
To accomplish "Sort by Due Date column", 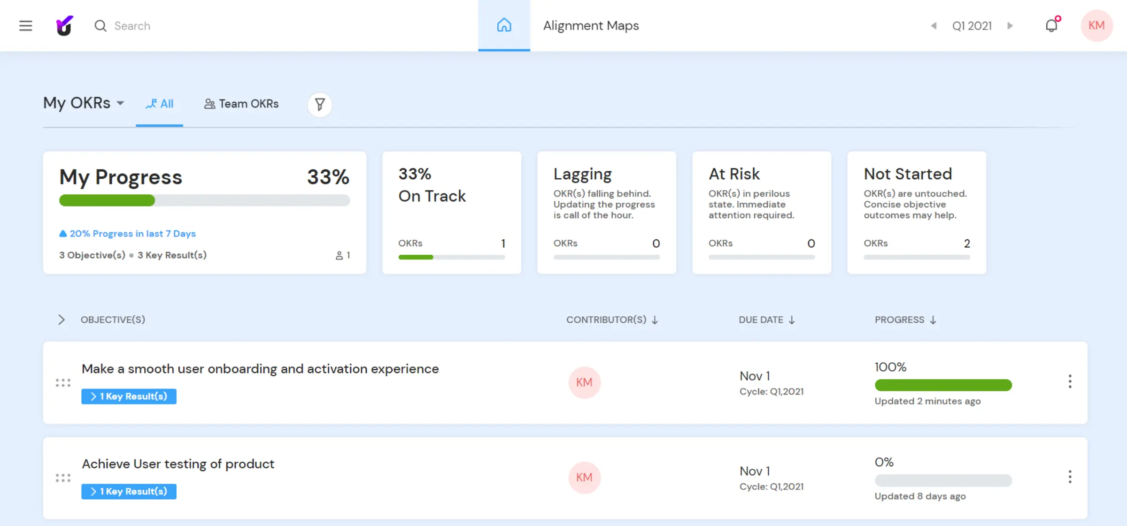I will (767, 320).
